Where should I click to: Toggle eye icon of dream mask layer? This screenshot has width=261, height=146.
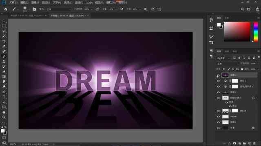(219, 111)
